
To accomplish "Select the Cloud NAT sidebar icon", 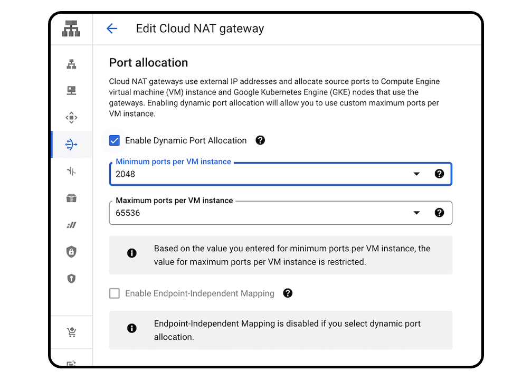I will pos(71,144).
